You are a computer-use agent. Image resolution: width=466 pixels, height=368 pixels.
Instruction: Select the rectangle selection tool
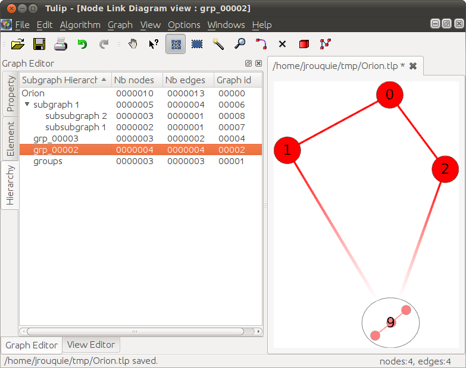pyautogui.click(x=197, y=44)
